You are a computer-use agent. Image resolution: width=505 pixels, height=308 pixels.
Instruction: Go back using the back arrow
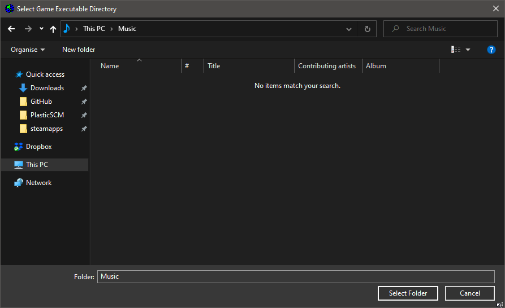11,29
